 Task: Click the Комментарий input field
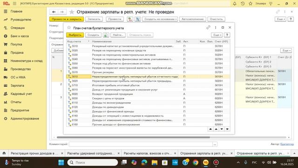coord(141,144)
